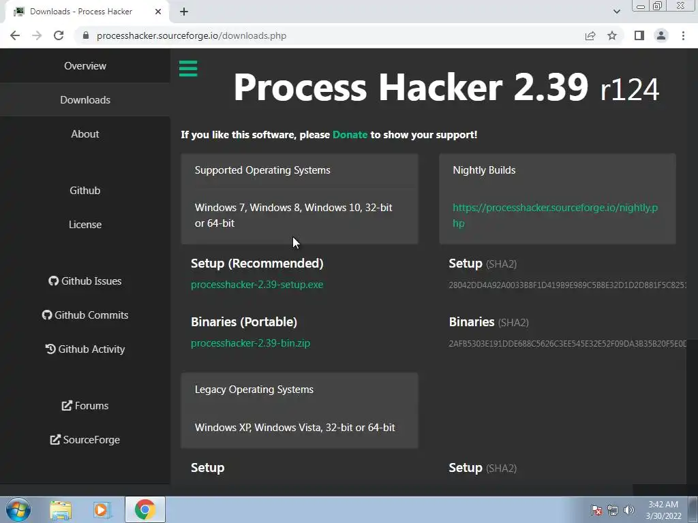
Task: Click the browser forward arrow
Action: tap(37, 35)
